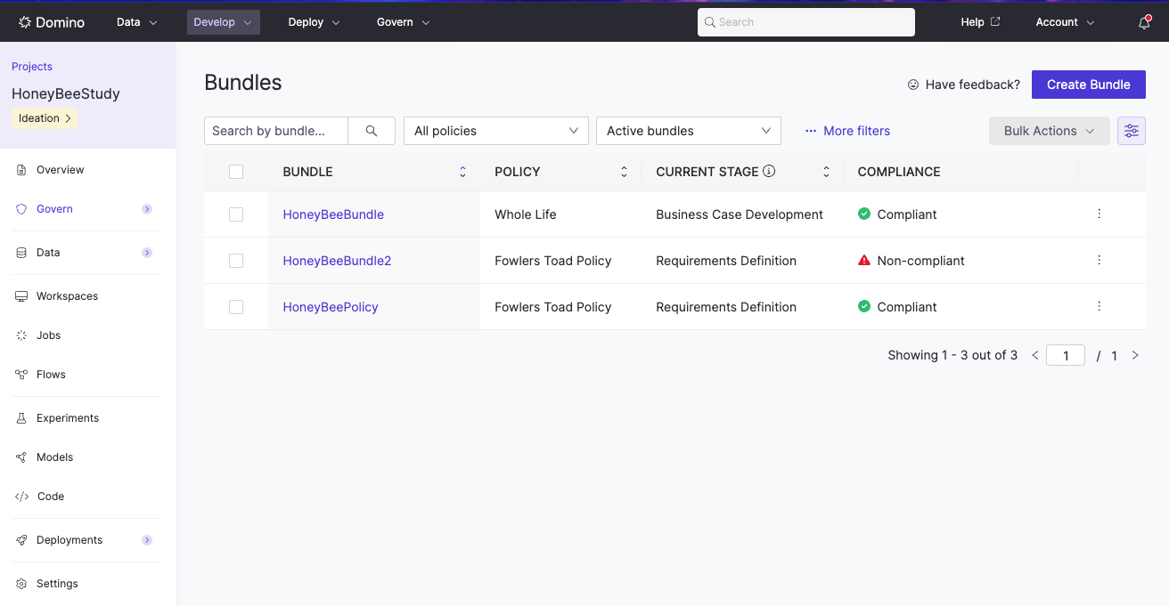Open the Deploy menu in top bar
Image resolution: width=1169 pixels, height=606 pixels.
314,22
